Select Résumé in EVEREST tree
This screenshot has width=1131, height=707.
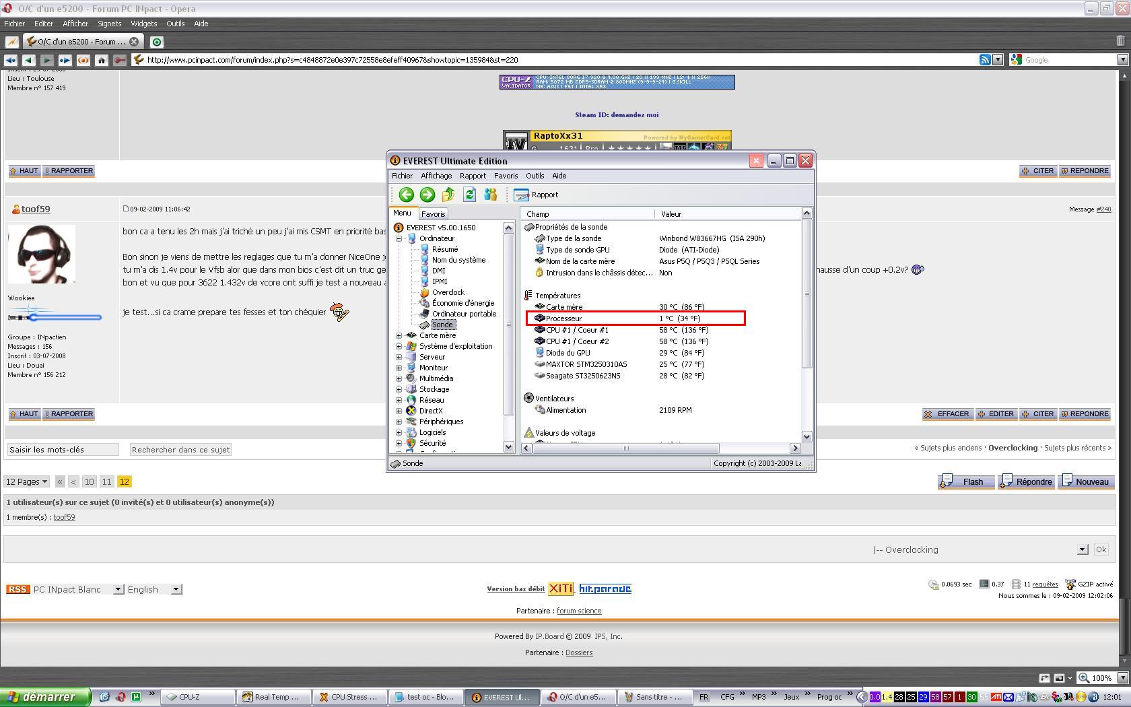[445, 249]
